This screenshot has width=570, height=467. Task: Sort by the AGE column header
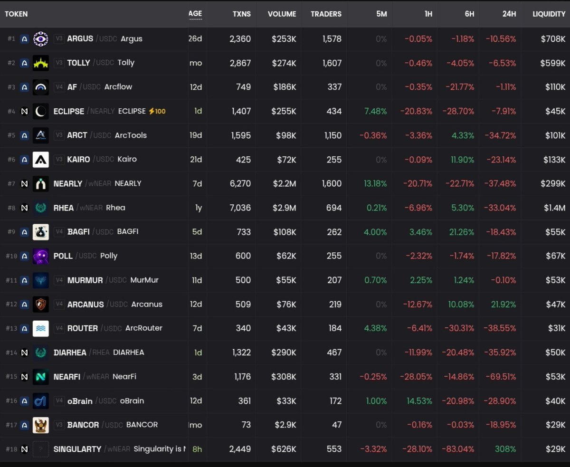tap(195, 14)
